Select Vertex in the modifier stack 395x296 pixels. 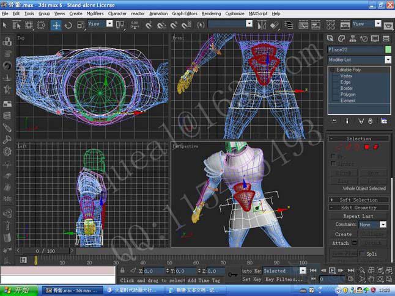[x=346, y=76]
